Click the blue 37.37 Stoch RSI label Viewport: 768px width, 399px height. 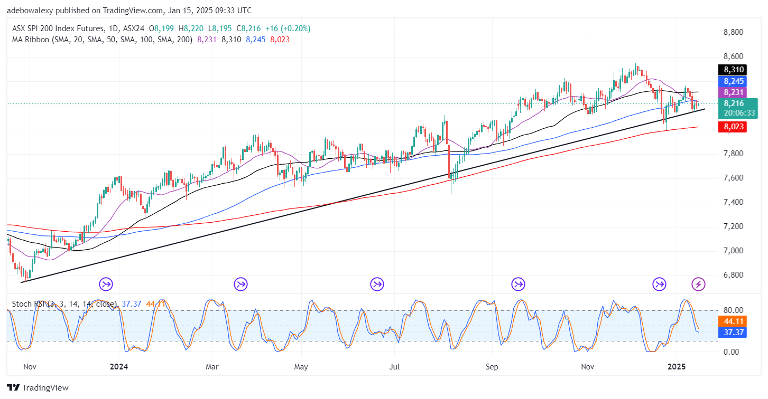point(733,332)
